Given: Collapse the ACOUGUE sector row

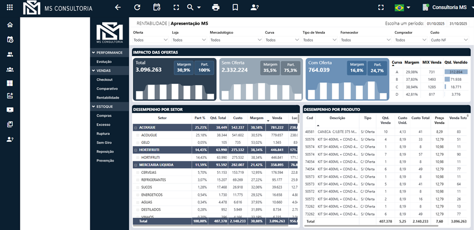Looking at the screenshot, I should pos(136,128).
